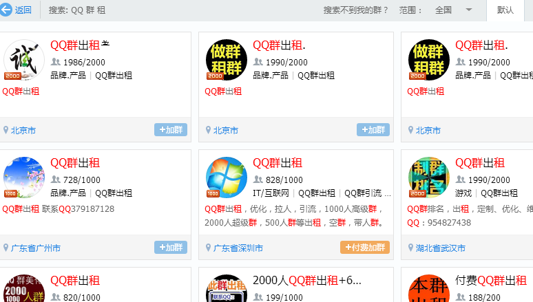The width and height of the screenshot is (533, 302).
Task: Open the 诚 calligraphy group avatar
Action: tap(24, 59)
